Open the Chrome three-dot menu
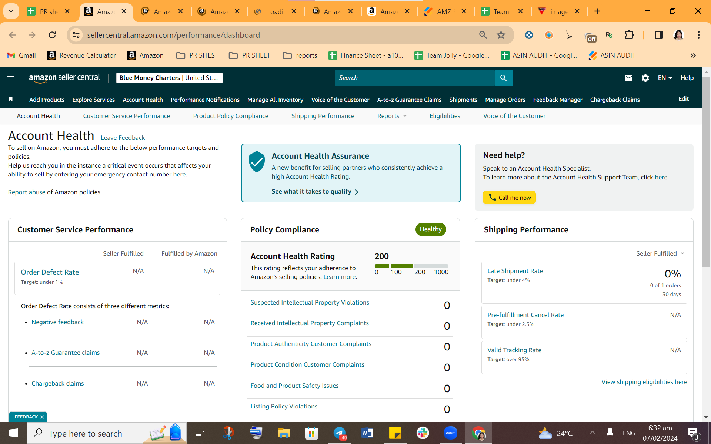The height and width of the screenshot is (444, 711). [698, 35]
